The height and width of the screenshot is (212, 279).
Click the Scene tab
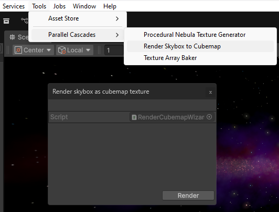click(x=19, y=37)
